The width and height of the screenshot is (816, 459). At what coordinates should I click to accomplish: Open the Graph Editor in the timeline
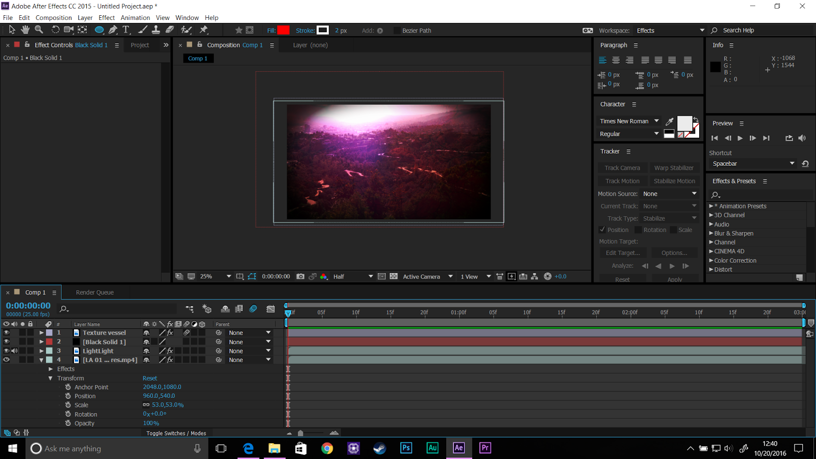point(270,309)
